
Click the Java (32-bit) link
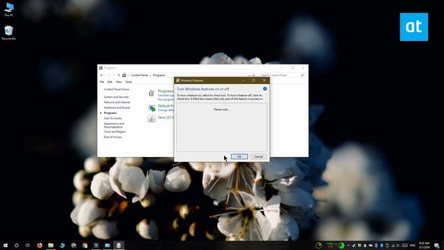166,117
